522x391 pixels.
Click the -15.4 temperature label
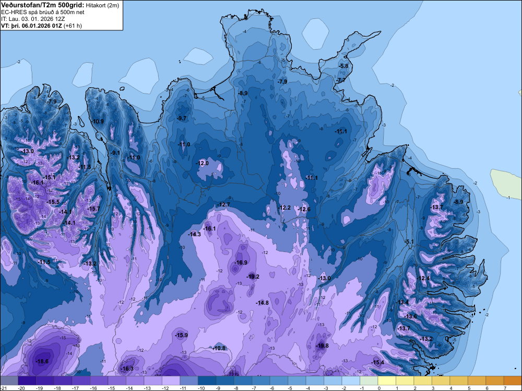(378, 363)
